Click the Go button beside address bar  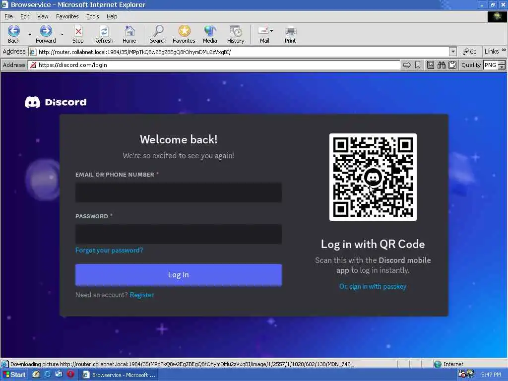[x=470, y=52]
